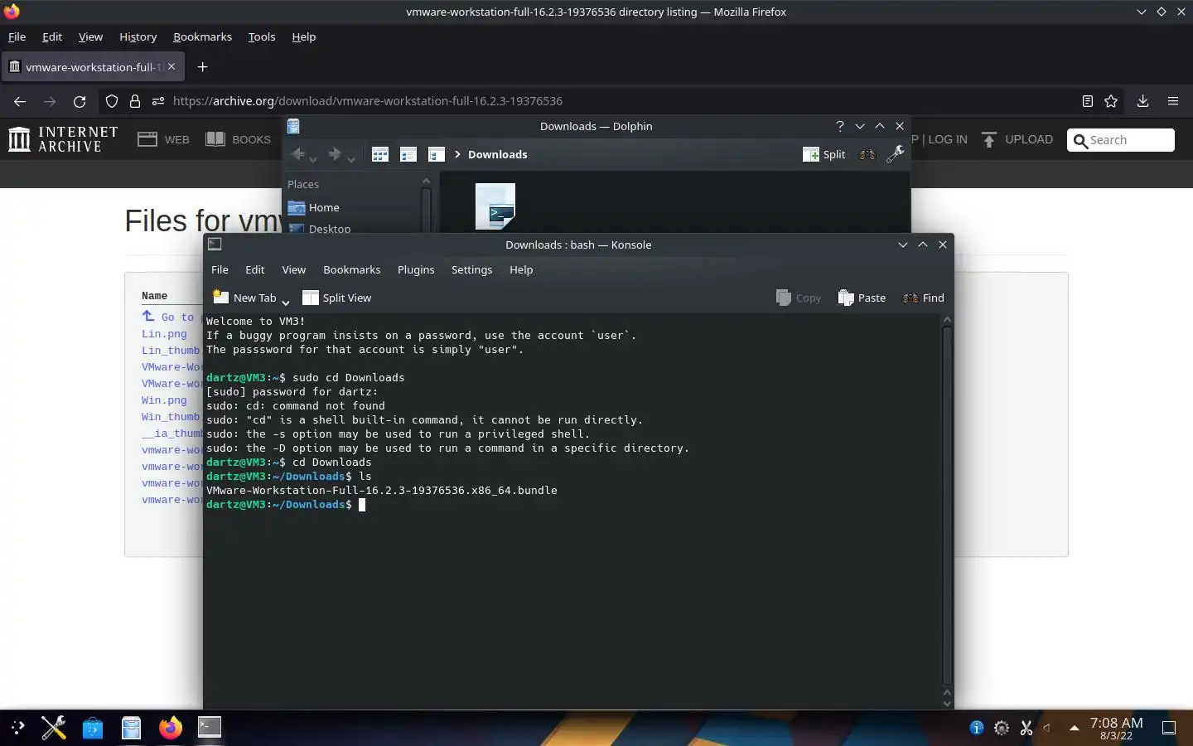Toggle Firefox reader view icon
The width and height of the screenshot is (1193, 746).
(x=1088, y=101)
